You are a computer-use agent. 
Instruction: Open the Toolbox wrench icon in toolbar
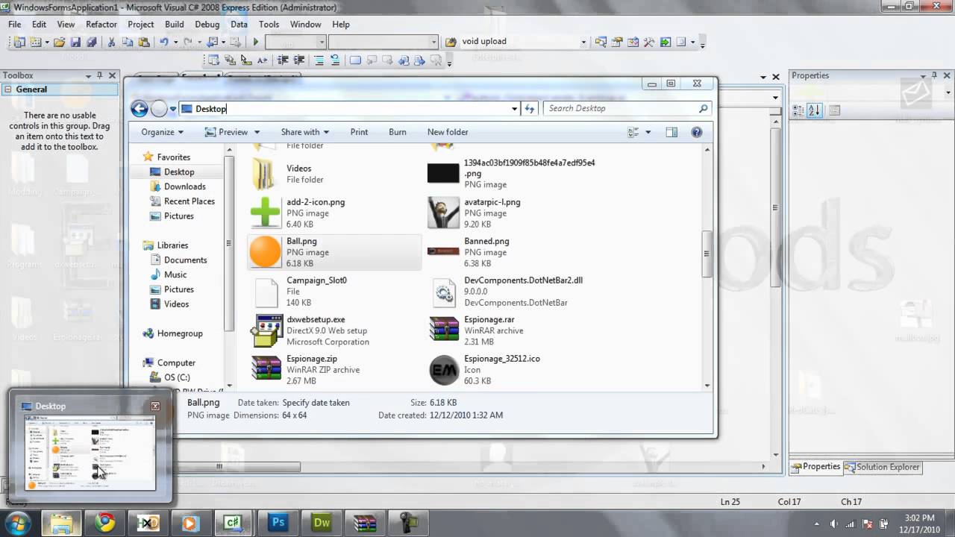pyautogui.click(x=648, y=43)
